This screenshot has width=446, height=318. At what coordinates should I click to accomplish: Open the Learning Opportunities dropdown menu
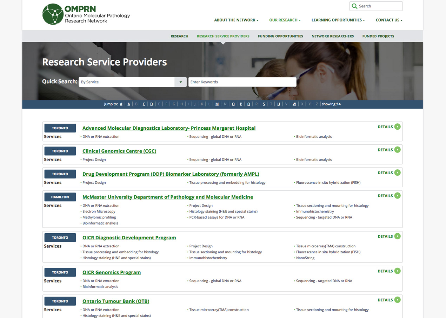tap(338, 20)
